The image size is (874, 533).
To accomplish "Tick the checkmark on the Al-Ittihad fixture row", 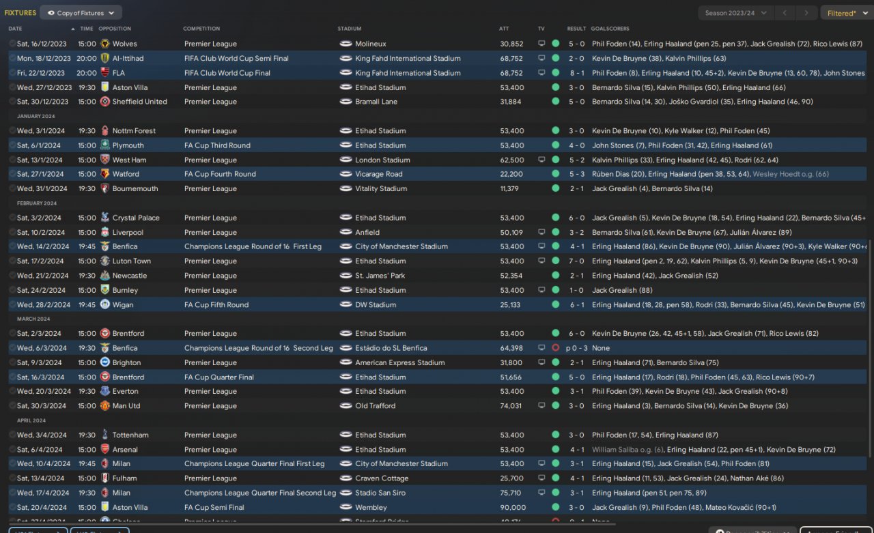I will tap(12, 59).
